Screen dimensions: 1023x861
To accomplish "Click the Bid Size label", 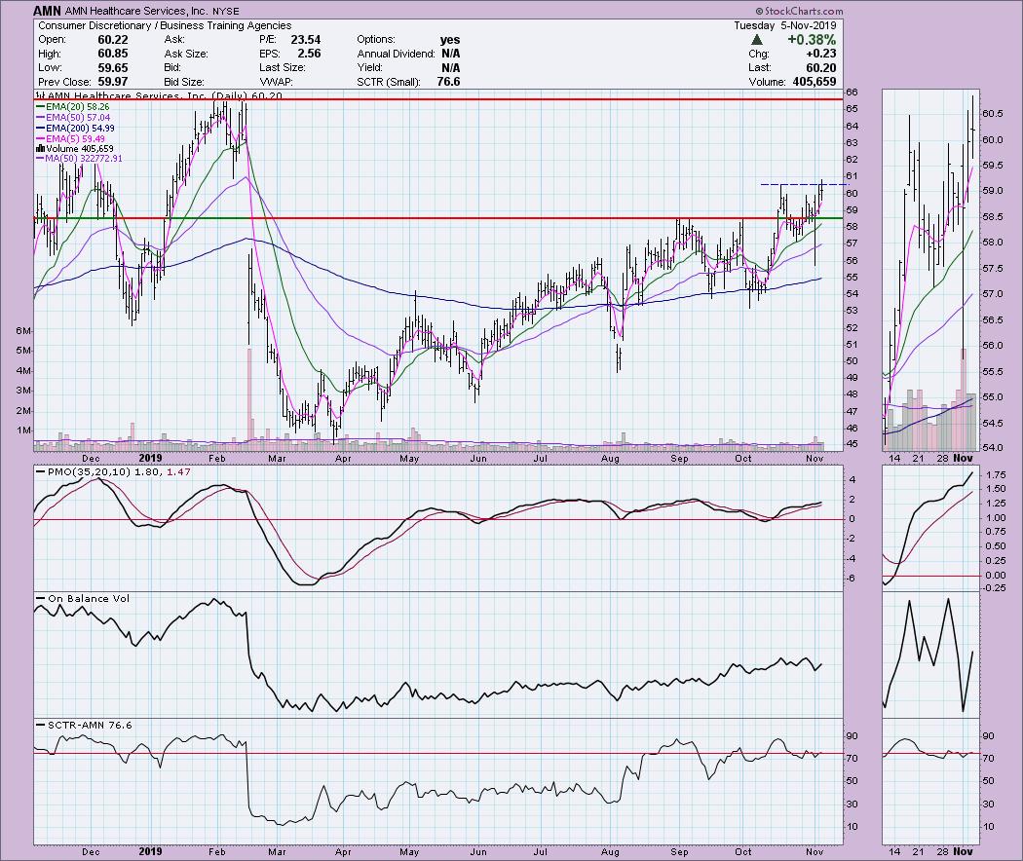I will [184, 82].
